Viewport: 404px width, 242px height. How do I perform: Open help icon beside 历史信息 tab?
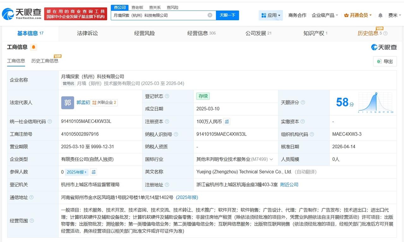385,33
